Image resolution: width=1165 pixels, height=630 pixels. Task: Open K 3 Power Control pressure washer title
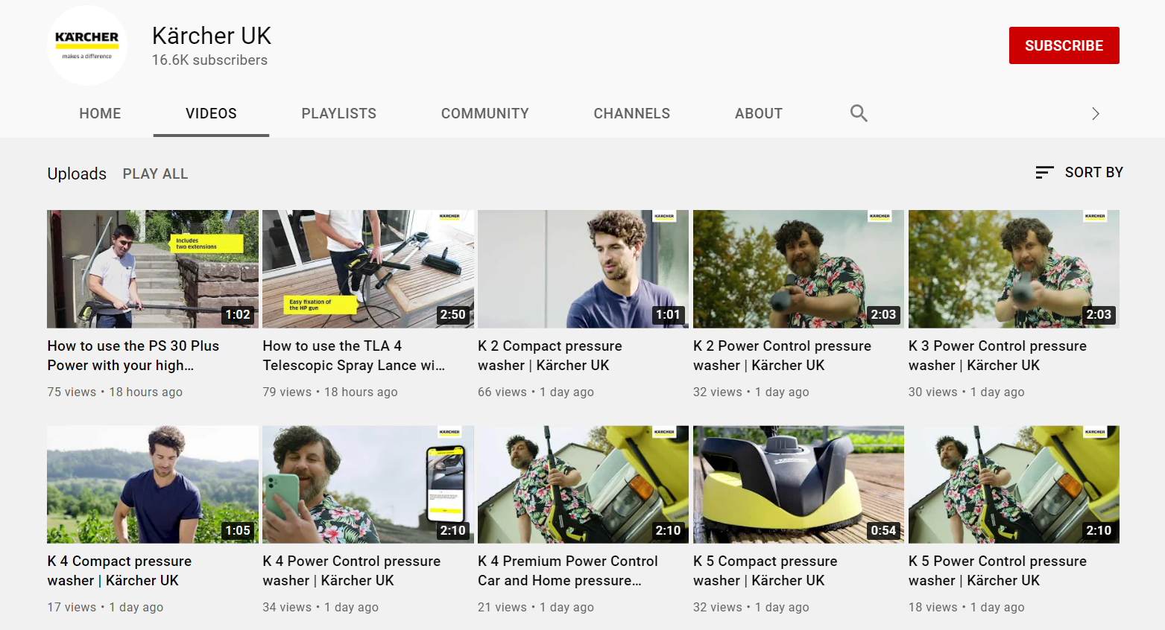pyautogui.click(x=997, y=356)
